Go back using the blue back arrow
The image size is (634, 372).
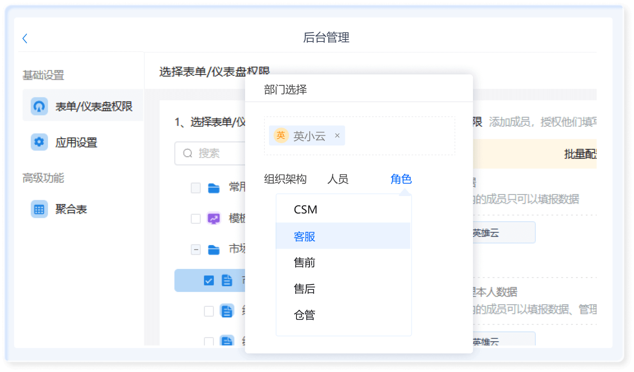25,39
